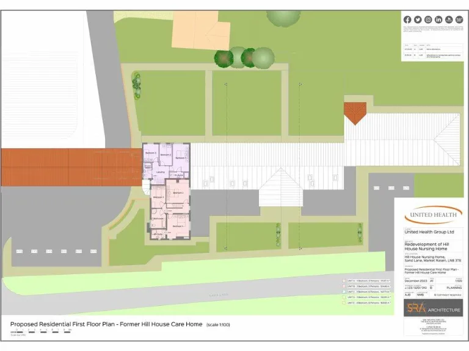Select the Unit B legend swatch
The height and width of the screenshot is (351, 469).
(343, 286)
